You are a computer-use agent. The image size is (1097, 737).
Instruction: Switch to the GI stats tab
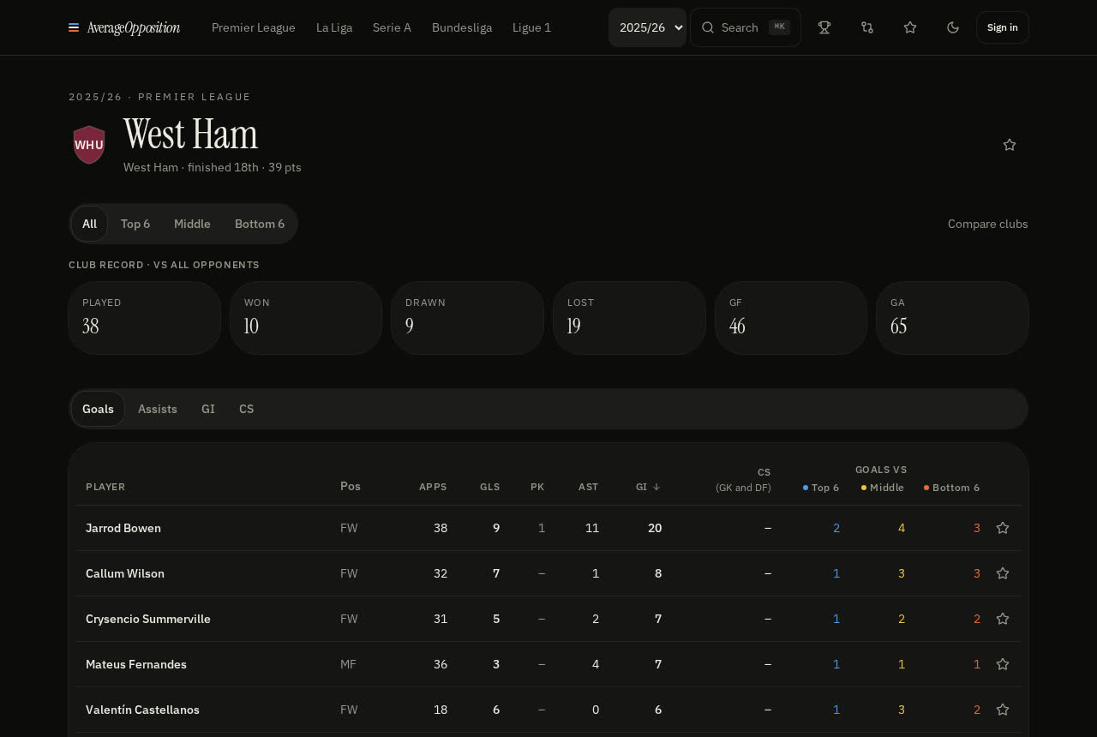[208, 409]
